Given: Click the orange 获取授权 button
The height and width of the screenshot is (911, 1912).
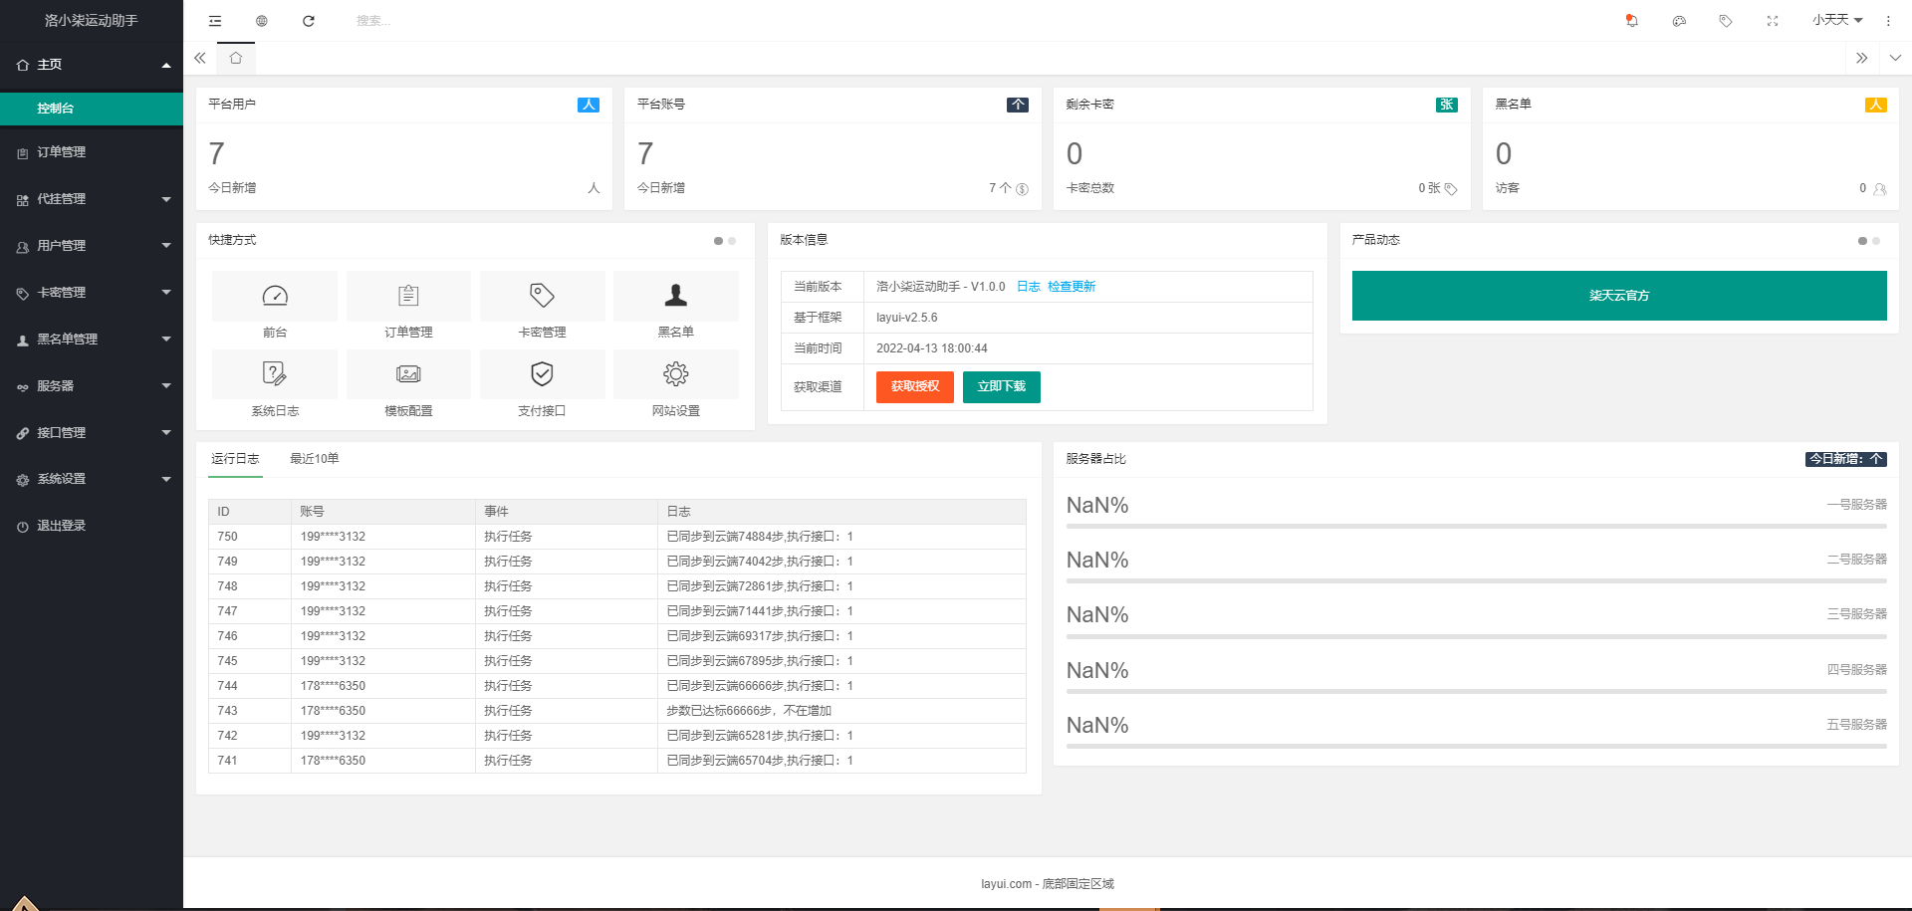Looking at the screenshot, I should (914, 386).
